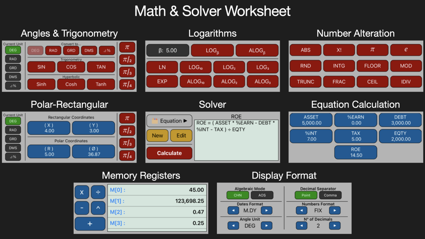This screenshot has height=239, width=425.
Task: Increase number of decimals
Action: (335, 226)
